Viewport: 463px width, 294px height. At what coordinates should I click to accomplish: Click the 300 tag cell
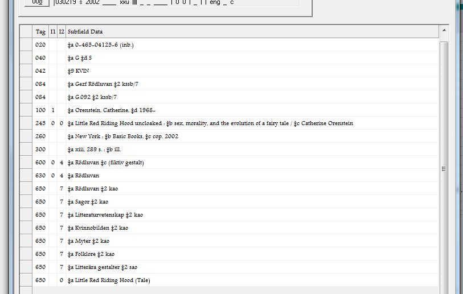coord(40,150)
